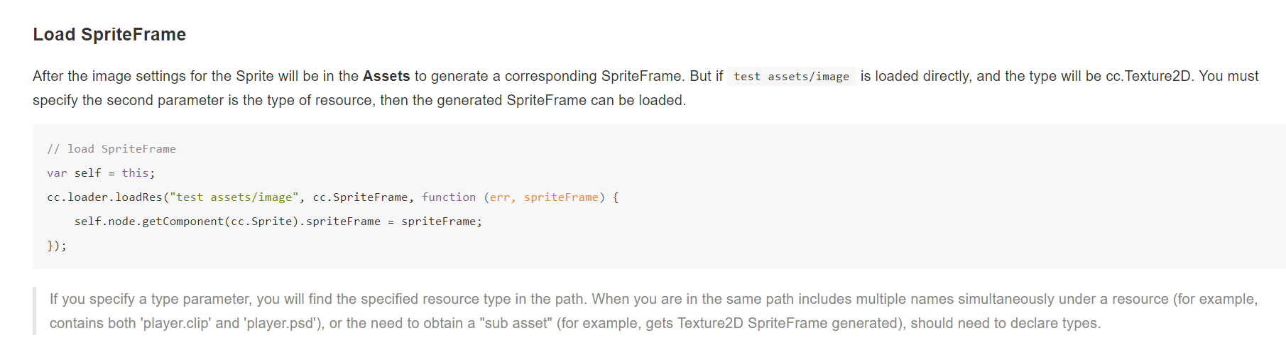The height and width of the screenshot is (355, 1286).
Task: Click the "Load SpriteFrame" heading
Action: pos(109,35)
